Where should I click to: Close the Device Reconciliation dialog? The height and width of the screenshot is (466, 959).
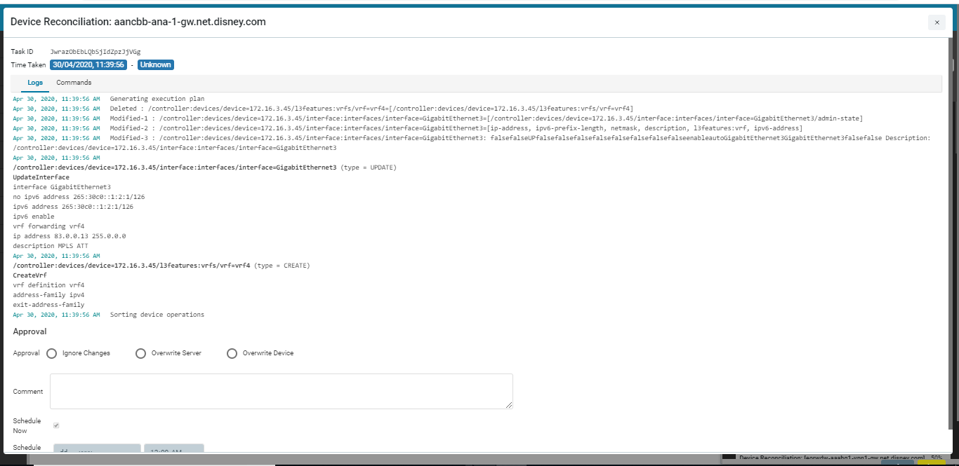937,22
